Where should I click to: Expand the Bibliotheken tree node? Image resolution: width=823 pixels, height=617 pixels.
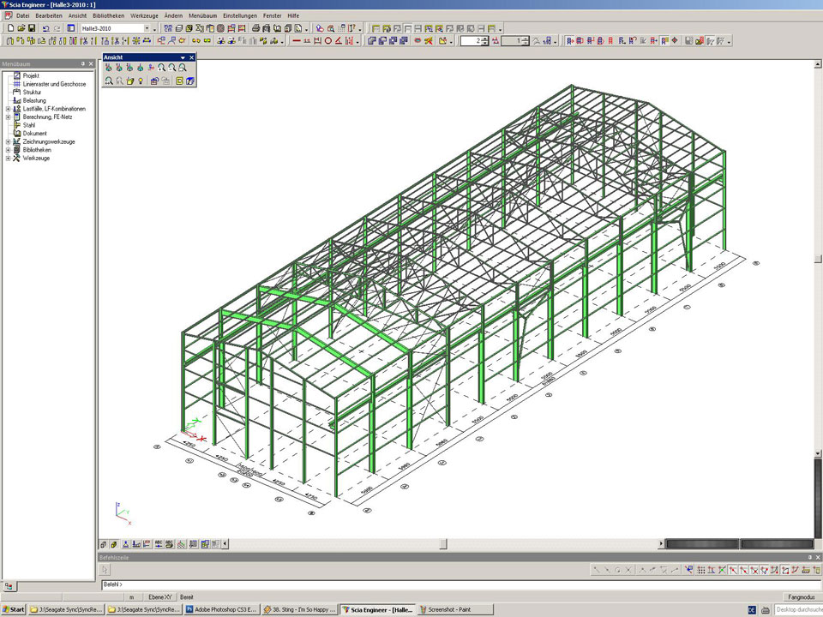pos(8,150)
